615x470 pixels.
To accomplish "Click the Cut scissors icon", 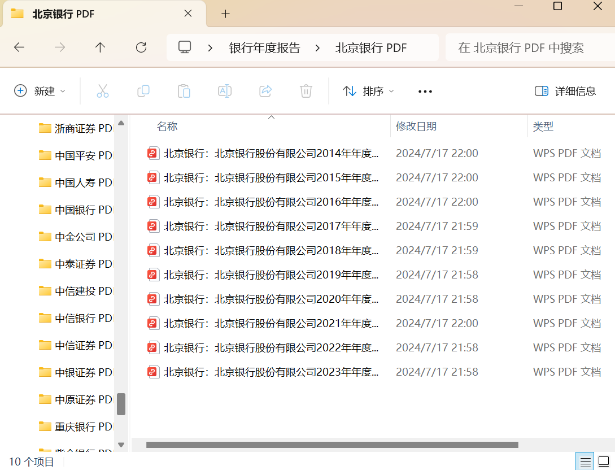I will pyautogui.click(x=103, y=91).
